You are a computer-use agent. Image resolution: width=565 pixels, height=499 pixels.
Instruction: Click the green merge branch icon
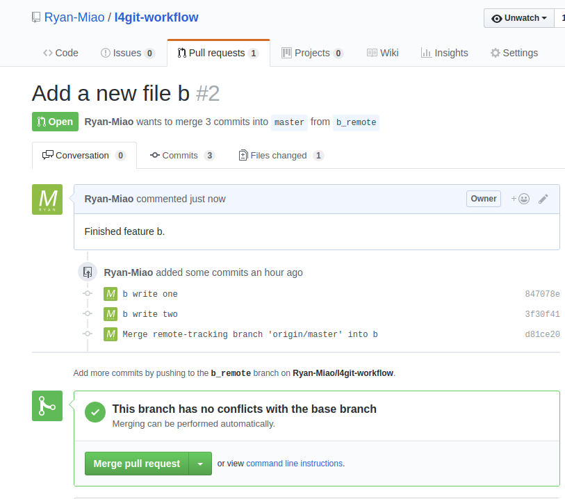coord(47,406)
